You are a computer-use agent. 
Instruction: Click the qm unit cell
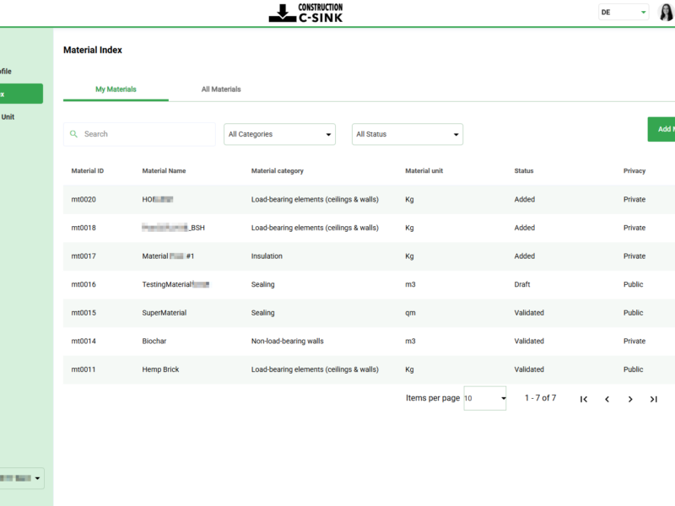pos(410,313)
